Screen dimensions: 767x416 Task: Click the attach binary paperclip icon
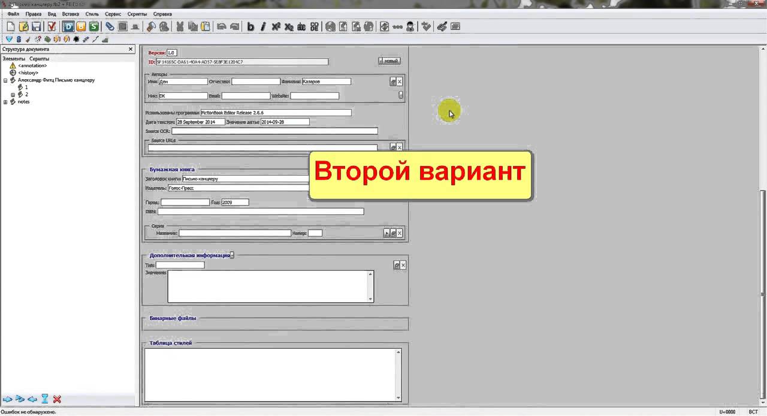point(110,26)
